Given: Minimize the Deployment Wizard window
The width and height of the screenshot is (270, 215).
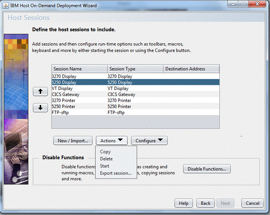Looking at the screenshot, I should pyautogui.click(x=233, y=4).
